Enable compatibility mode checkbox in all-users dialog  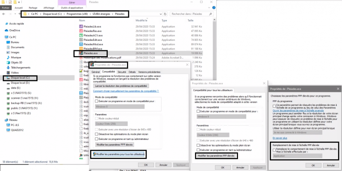(198, 111)
